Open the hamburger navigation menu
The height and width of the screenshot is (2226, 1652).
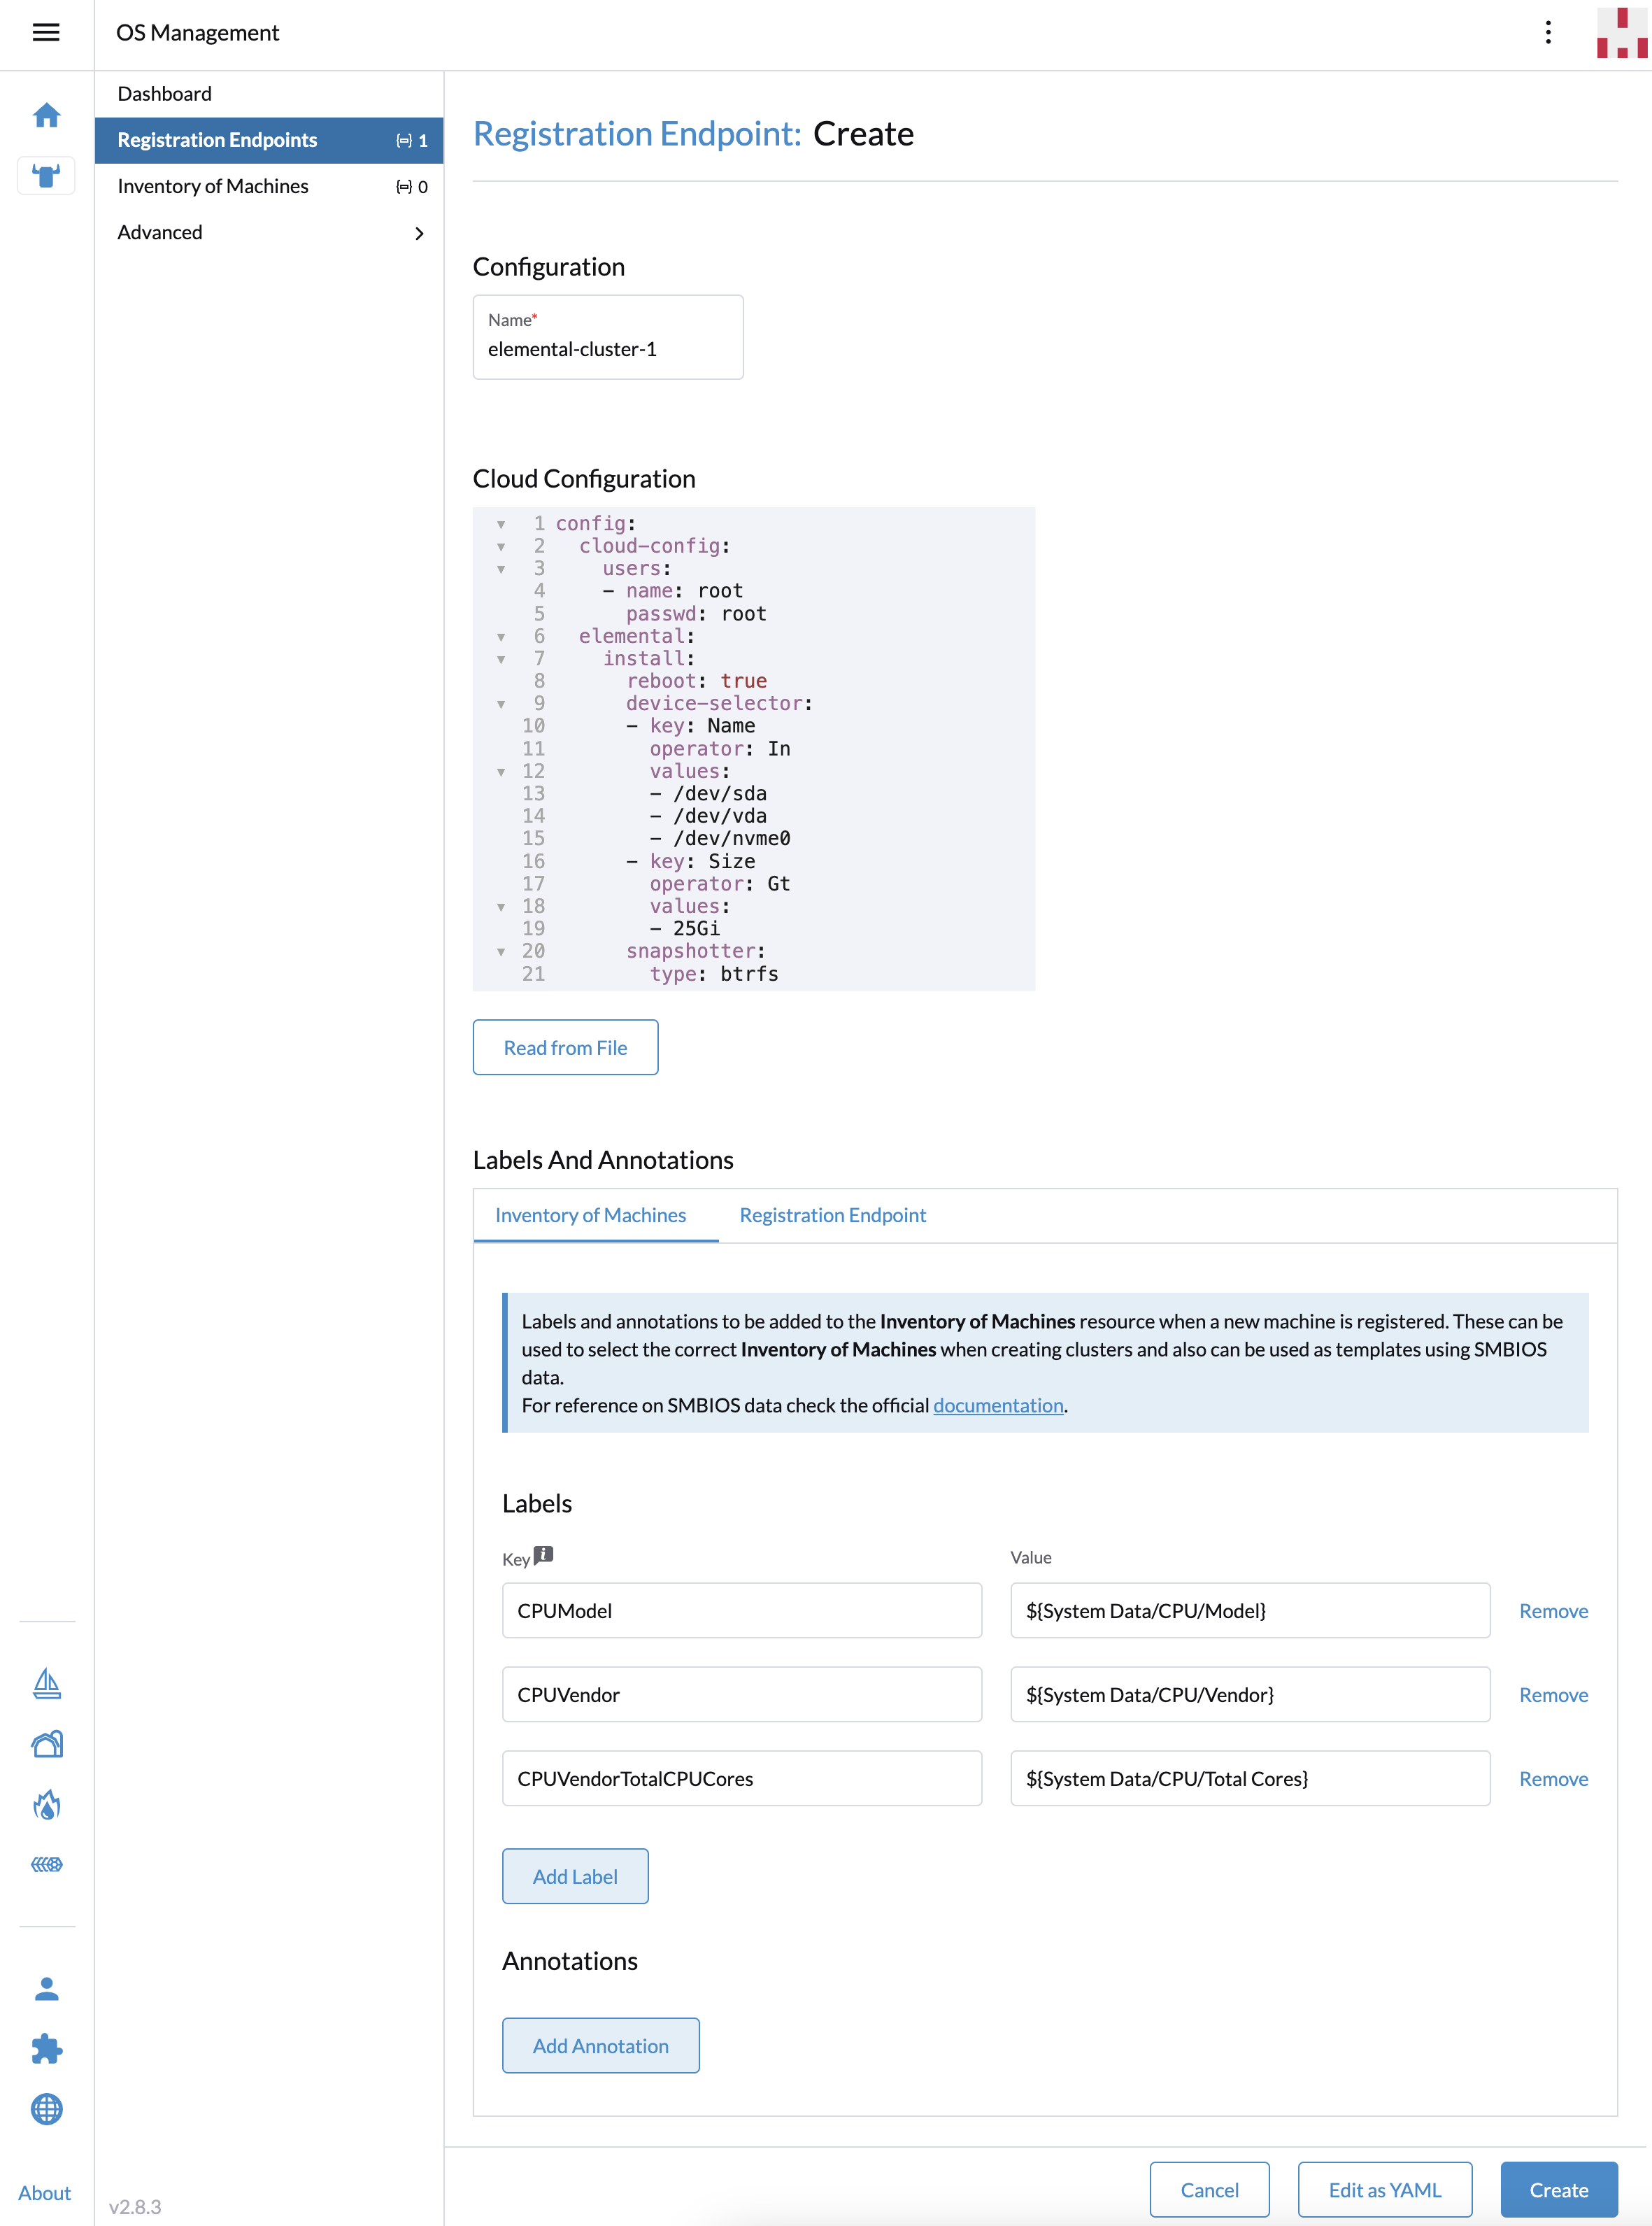(46, 33)
